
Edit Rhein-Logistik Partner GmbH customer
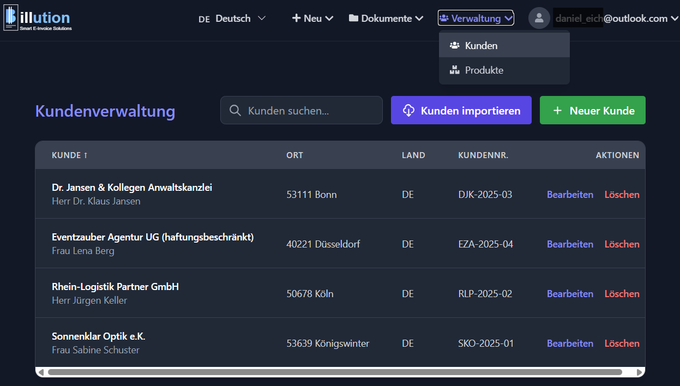570,294
